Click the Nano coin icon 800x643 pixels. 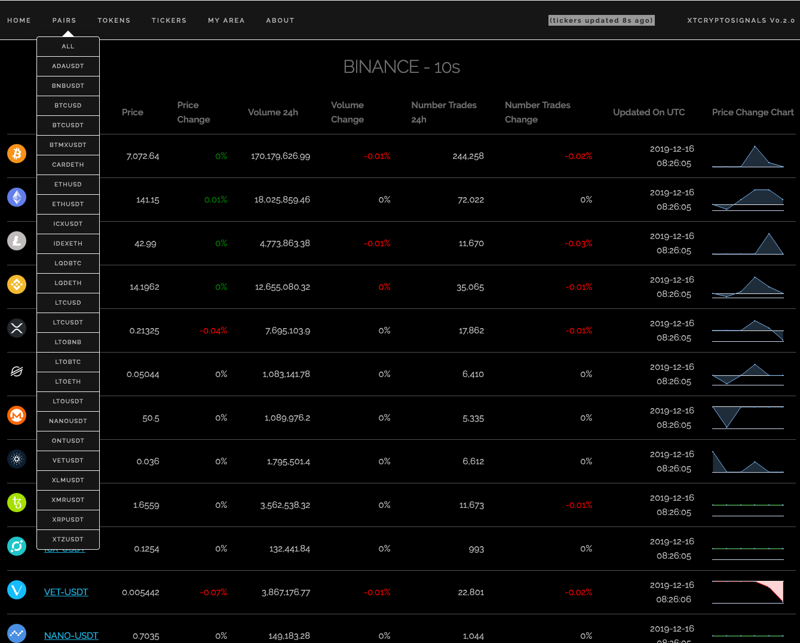click(x=17, y=633)
